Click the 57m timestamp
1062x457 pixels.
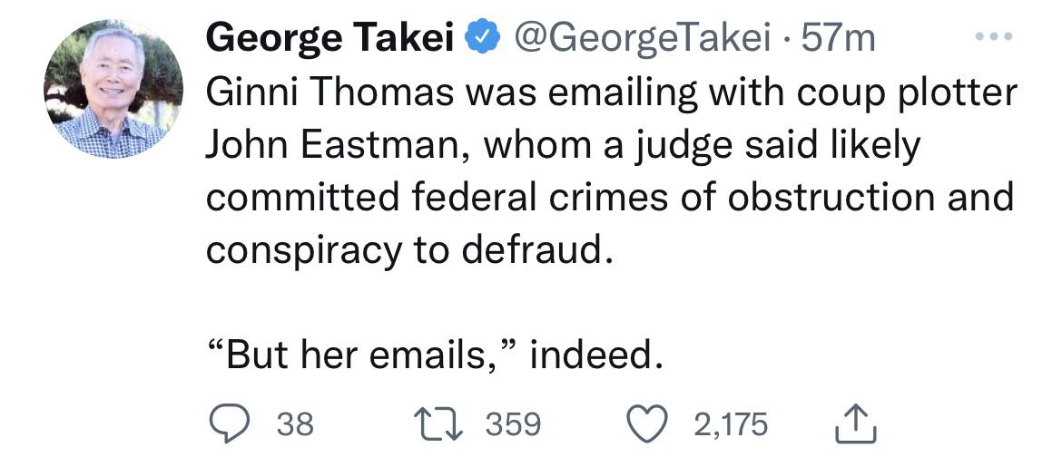coord(838,39)
